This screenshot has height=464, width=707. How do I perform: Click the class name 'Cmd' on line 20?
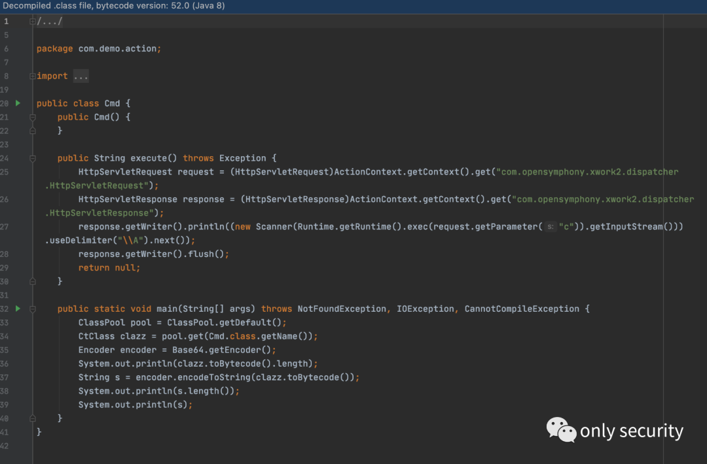(x=113, y=103)
